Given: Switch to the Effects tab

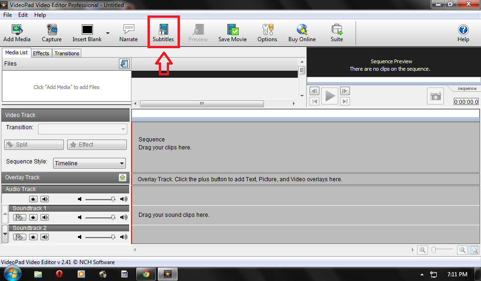Looking at the screenshot, I should 41,53.
